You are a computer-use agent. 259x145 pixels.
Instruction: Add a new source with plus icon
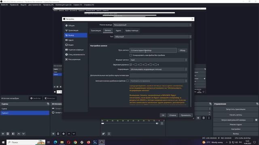53,134
